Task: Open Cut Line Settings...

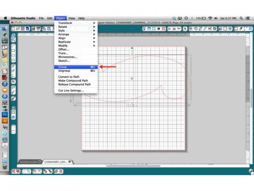Action: (76, 90)
